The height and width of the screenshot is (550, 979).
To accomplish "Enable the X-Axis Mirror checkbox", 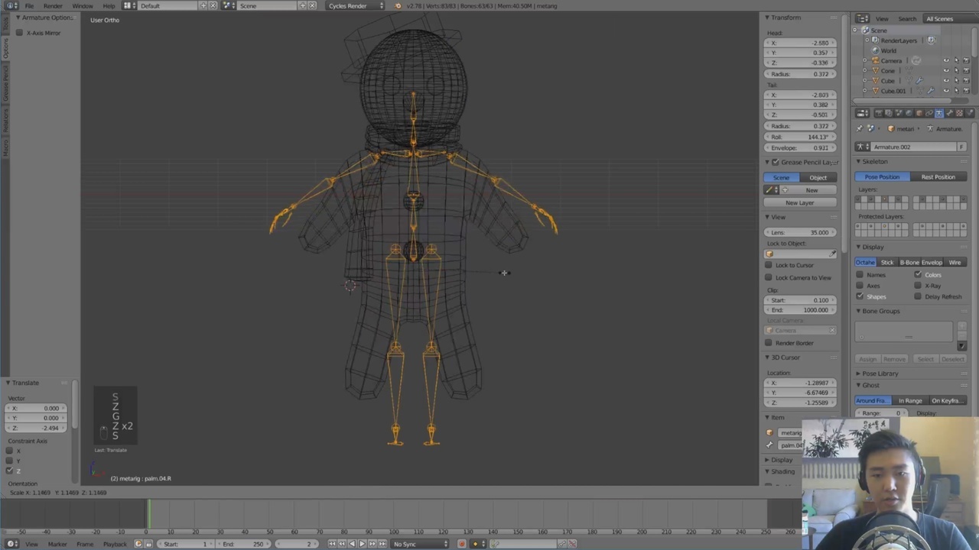I will coord(20,33).
